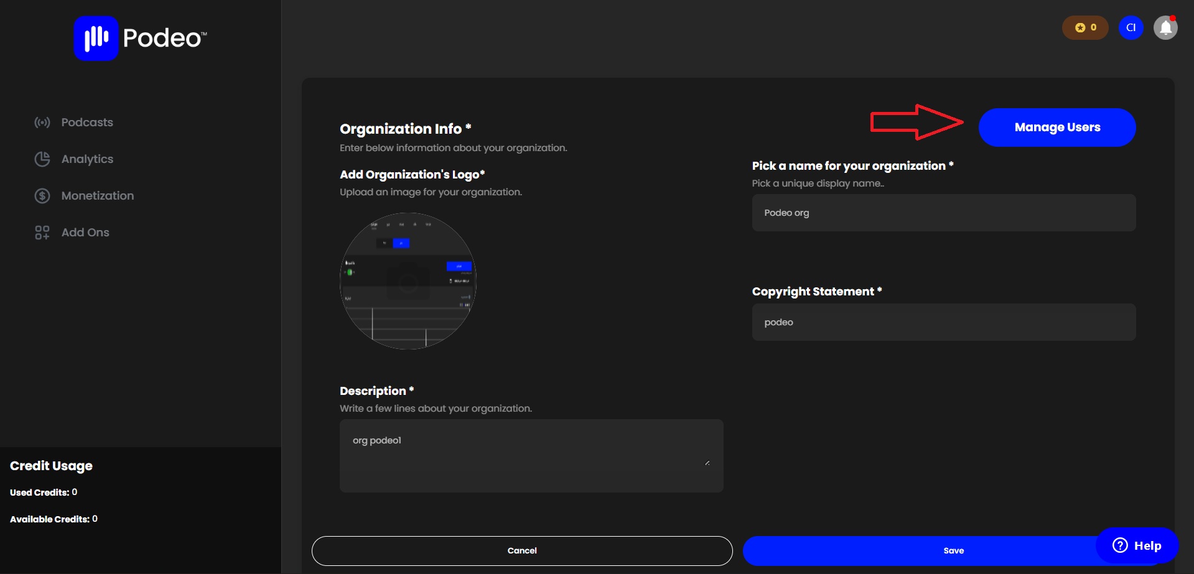The height and width of the screenshot is (574, 1194).
Task: Click the Analytics pie chart icon
Action: [x=42, y=159]
